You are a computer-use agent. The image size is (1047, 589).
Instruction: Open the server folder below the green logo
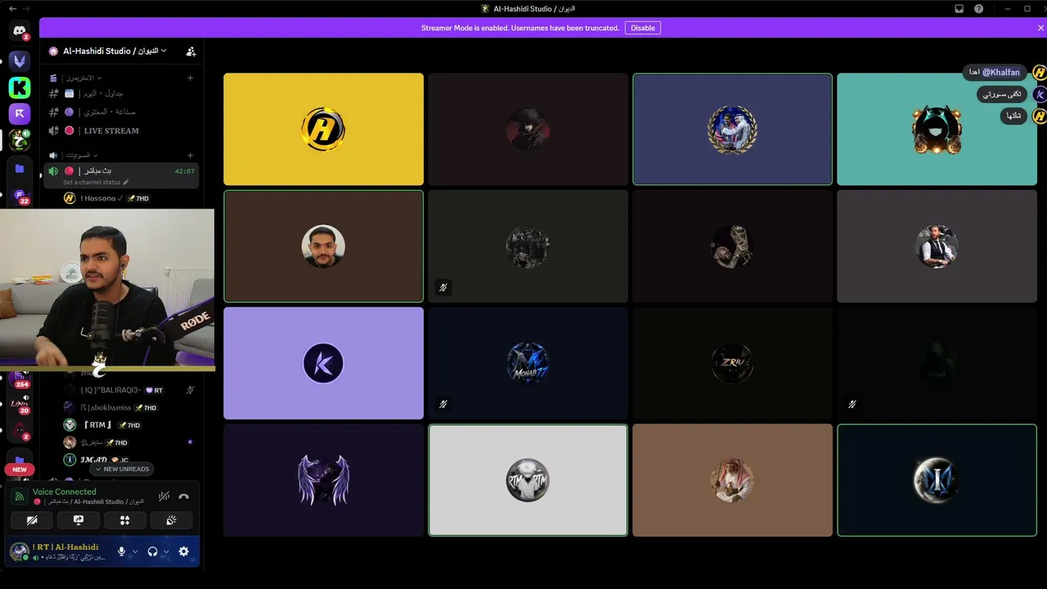(20, 169)
